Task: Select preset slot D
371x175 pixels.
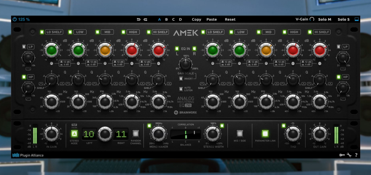Action: pyautogui.click(x=180, y=19)
